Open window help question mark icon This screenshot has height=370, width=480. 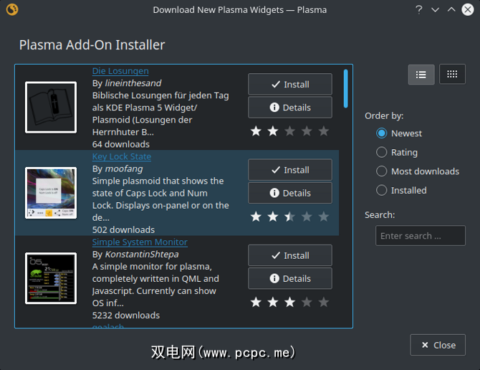(x=419, y=10)
